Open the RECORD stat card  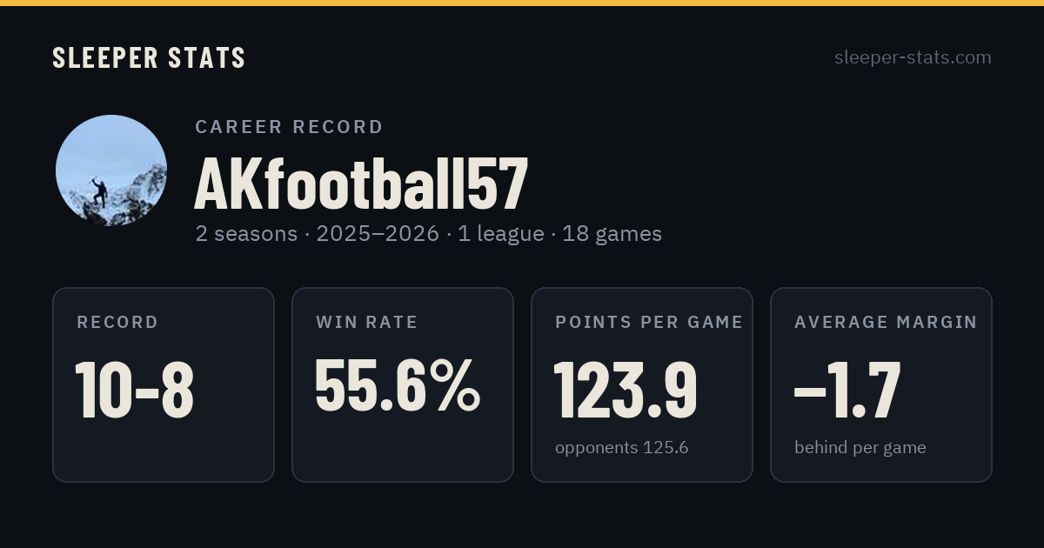[x=164, y=384]
